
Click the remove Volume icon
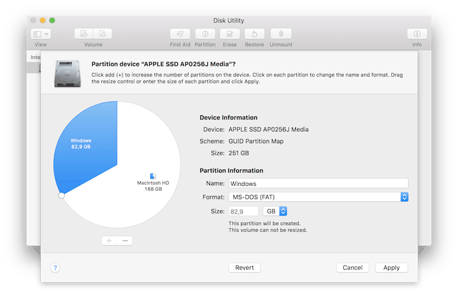tap(102, 34)
